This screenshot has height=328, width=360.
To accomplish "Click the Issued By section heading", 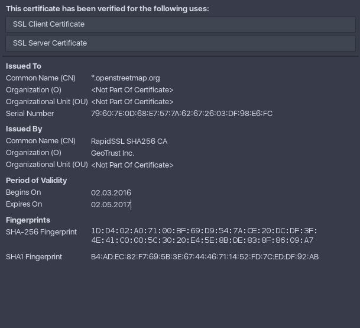I will point(24,129).
